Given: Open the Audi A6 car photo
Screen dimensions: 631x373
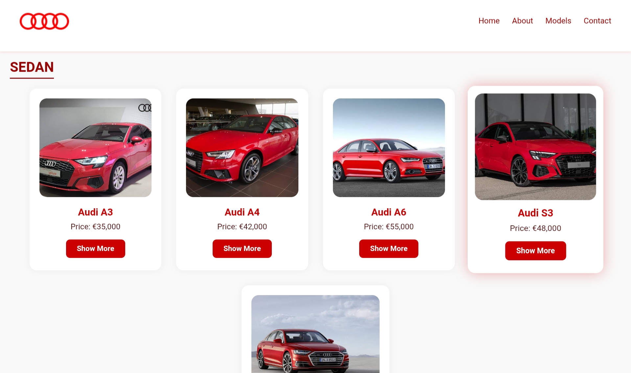Looking at the screenshot, I should coord(389,148).
